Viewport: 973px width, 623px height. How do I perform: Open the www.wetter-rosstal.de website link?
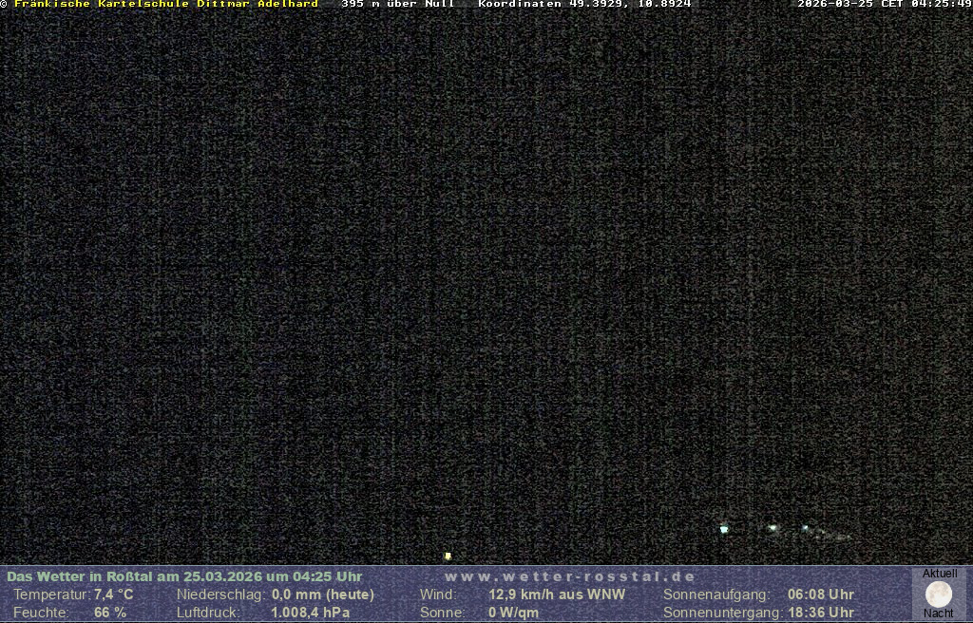click(570, 576)
